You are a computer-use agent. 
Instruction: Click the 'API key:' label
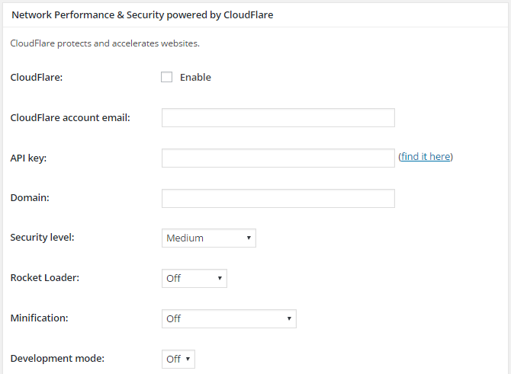tap(28, 158)
